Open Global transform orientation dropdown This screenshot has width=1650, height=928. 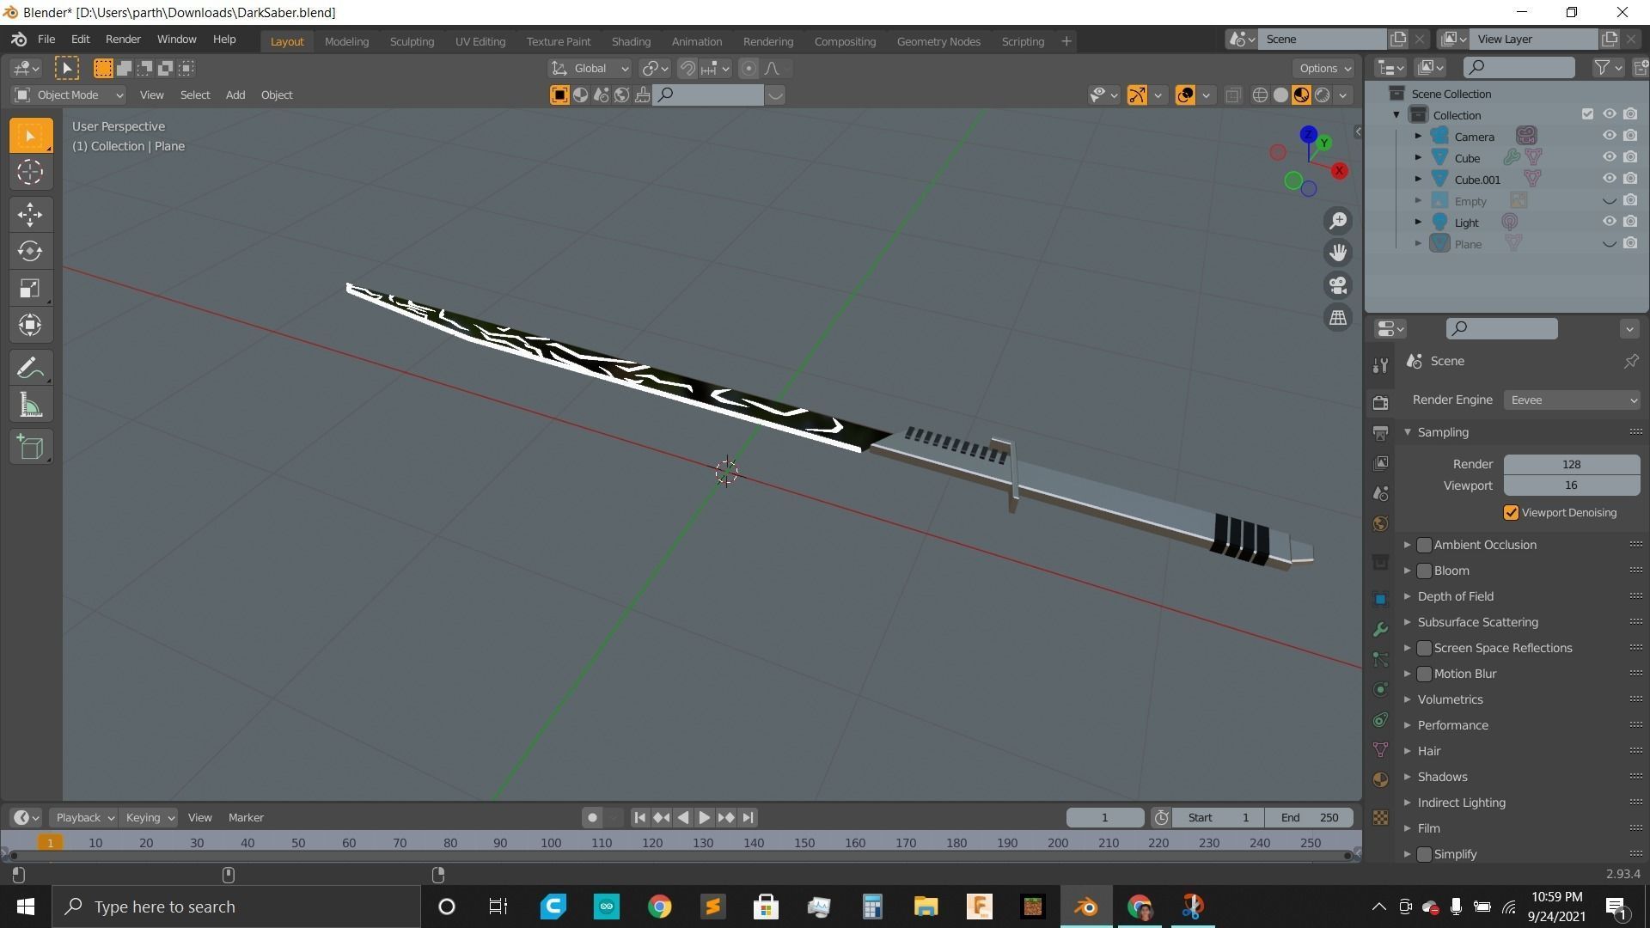tap(590, 69)
